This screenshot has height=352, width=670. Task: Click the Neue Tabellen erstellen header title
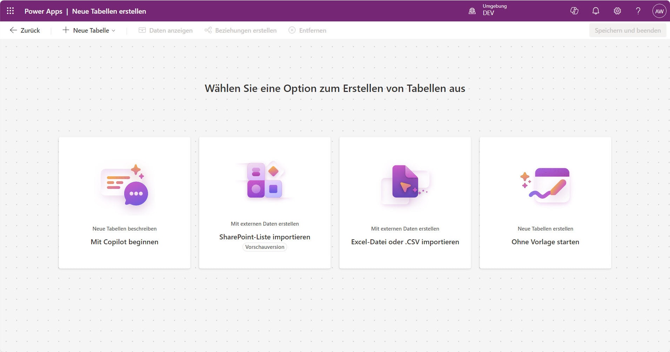[x=109, y=11]
